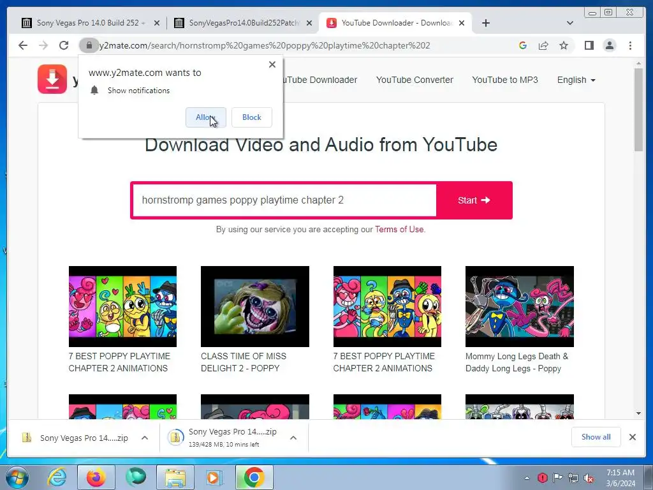
Task: Open the Terms of Use link
Action: pyautogui.click(x=399, y=229)
